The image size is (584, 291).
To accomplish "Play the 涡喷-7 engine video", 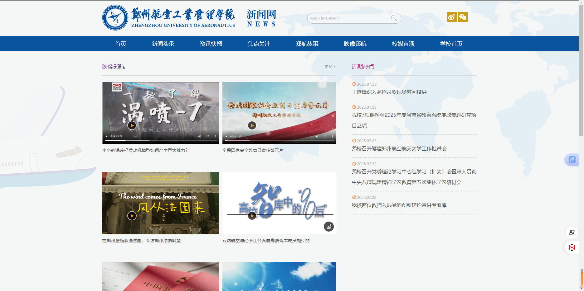I will [x=132, y=125].
